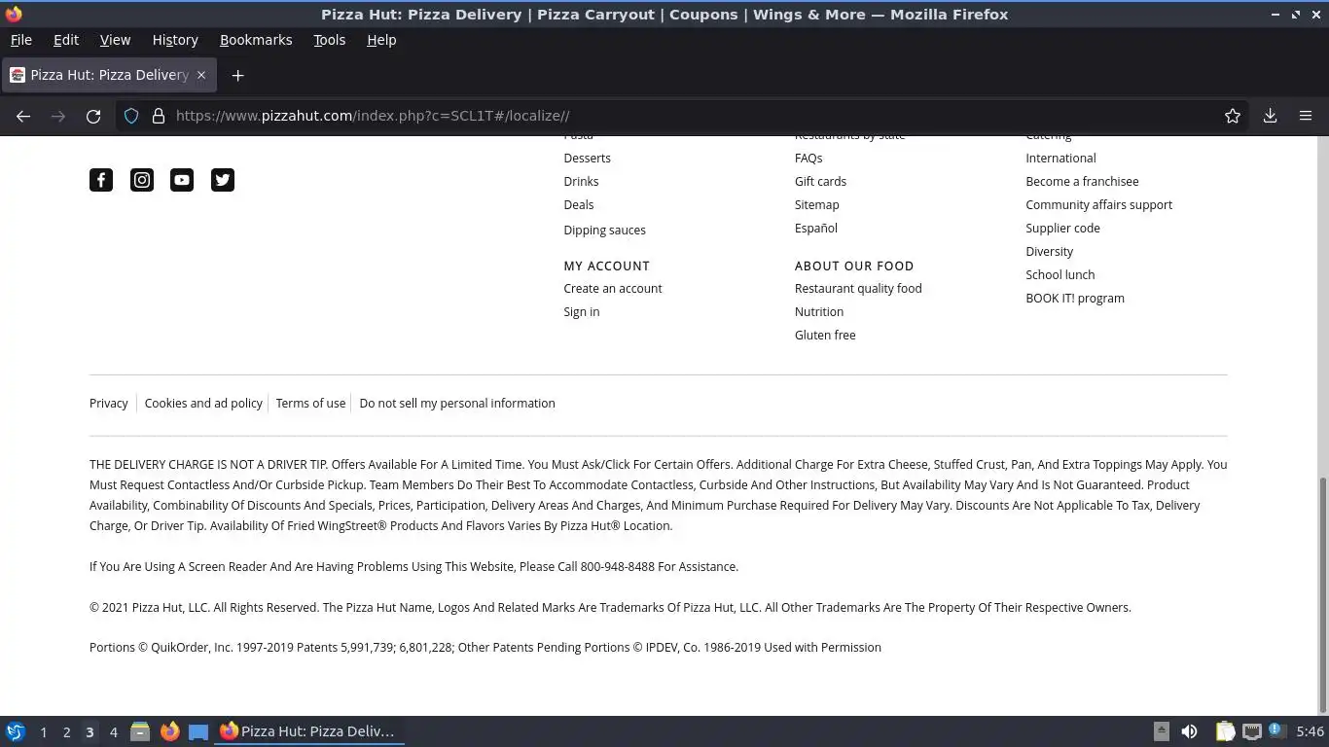Open the Dipping sauces link
Viewport: 1329px width, 747px height.
604,231
